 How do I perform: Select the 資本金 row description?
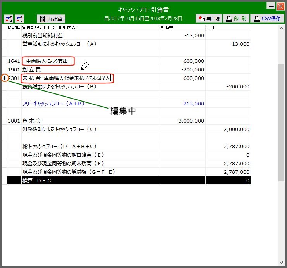tap(32, 121)
